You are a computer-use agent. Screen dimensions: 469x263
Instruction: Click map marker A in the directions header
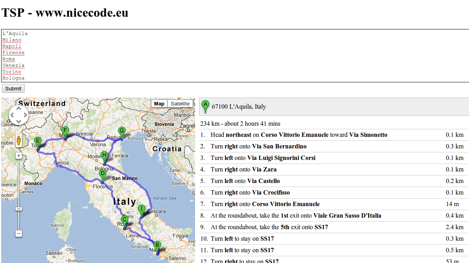point(205,107)
